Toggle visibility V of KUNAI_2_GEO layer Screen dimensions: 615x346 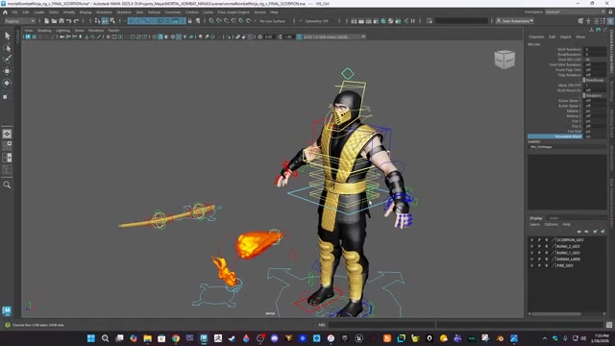pyautogui.click(x=531, y=246)
